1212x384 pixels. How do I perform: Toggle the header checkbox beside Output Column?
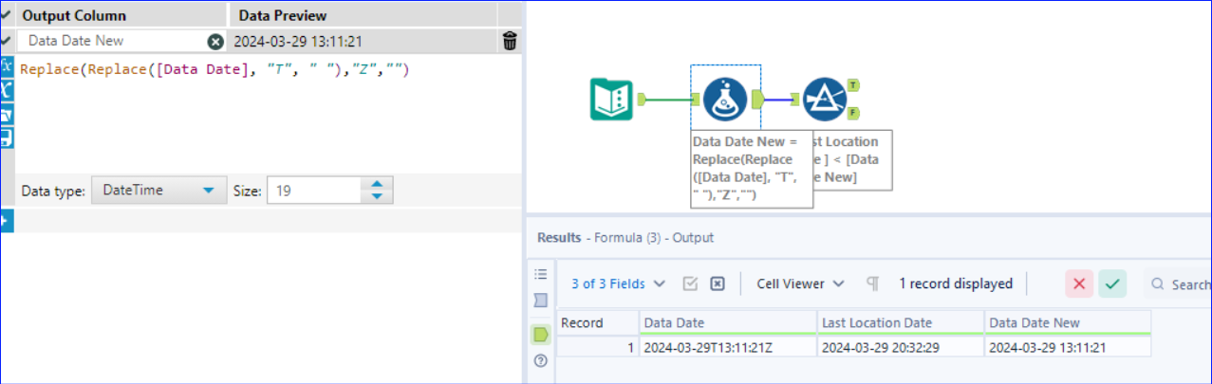pyautogui.click(x=7, y=16)
